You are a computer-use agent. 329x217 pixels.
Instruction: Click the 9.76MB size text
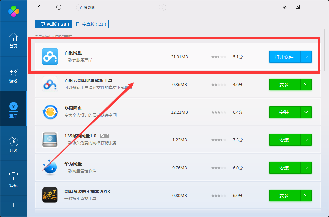point(179,168)
